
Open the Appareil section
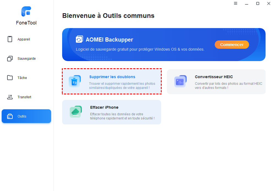[26, 39]
